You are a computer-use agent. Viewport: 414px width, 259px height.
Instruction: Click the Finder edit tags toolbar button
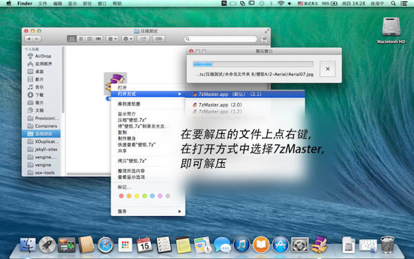[x=159, y=39]
